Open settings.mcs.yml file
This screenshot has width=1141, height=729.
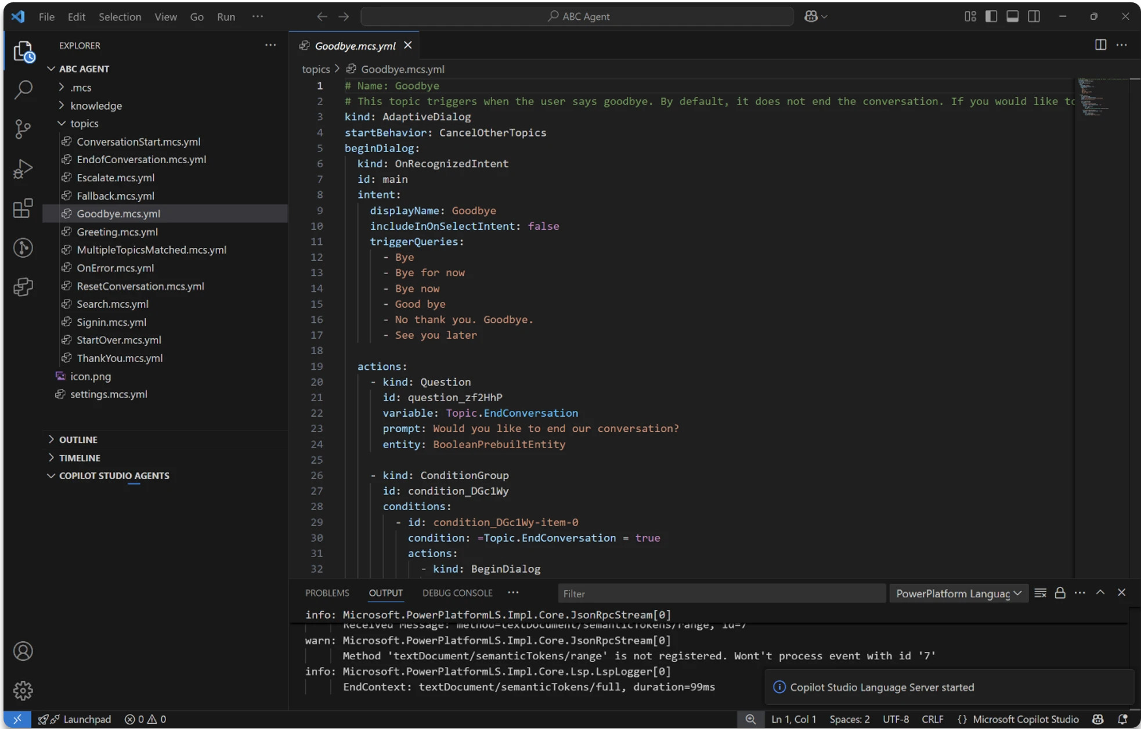pos(165,394)
